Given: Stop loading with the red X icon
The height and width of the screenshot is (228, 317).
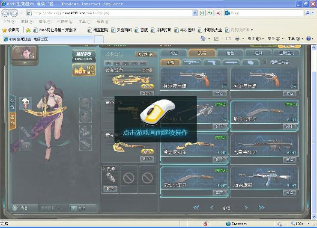Looking at the screenshot, I should click(x=218, y=13).
